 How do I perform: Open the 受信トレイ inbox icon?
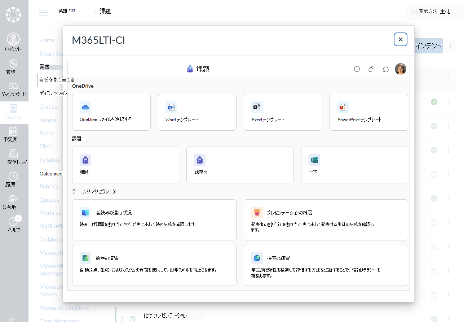13,154
